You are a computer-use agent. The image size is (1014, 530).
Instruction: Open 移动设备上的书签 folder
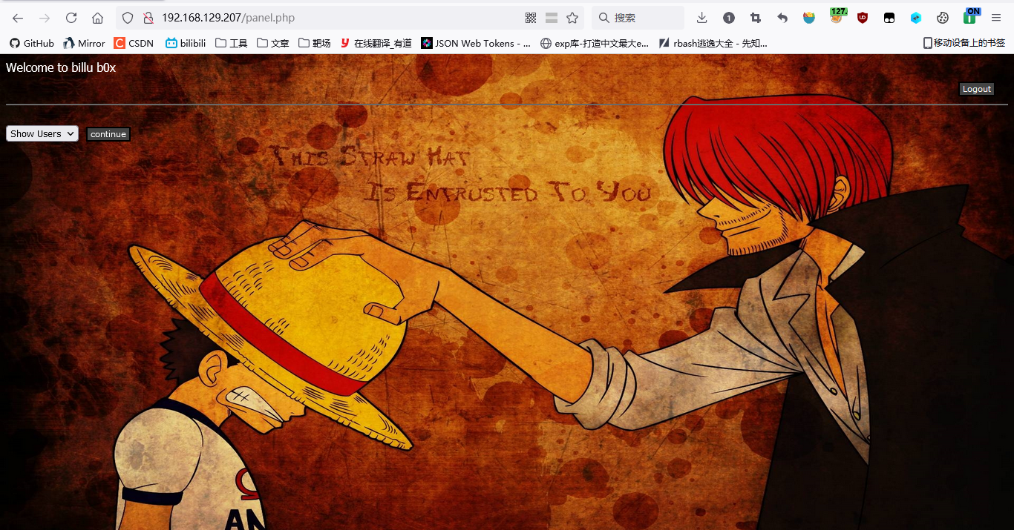(964, 43)
